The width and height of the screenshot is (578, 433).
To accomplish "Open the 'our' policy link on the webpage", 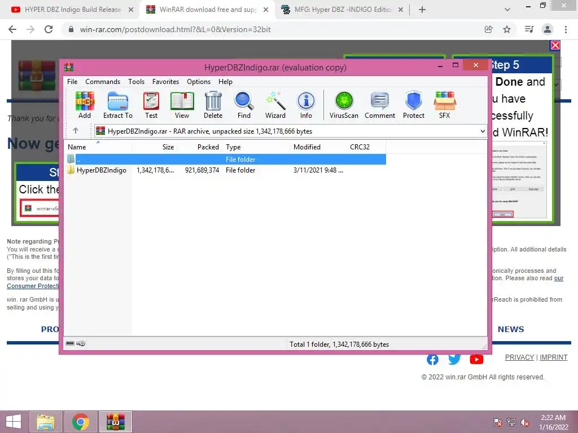I will pyautogui.click(x=559, y=279).
